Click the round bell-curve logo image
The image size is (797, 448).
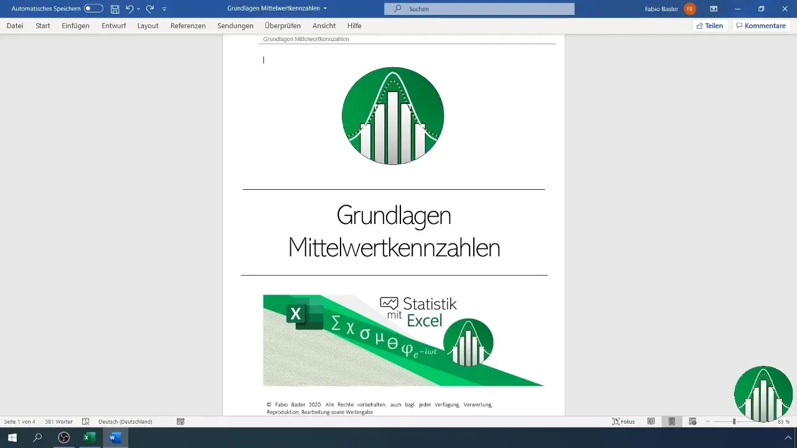pyautogui.click(x=393, y=116)
